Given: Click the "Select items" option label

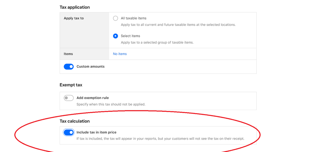Looking at the screenshot, I should (x=130, y=36).
